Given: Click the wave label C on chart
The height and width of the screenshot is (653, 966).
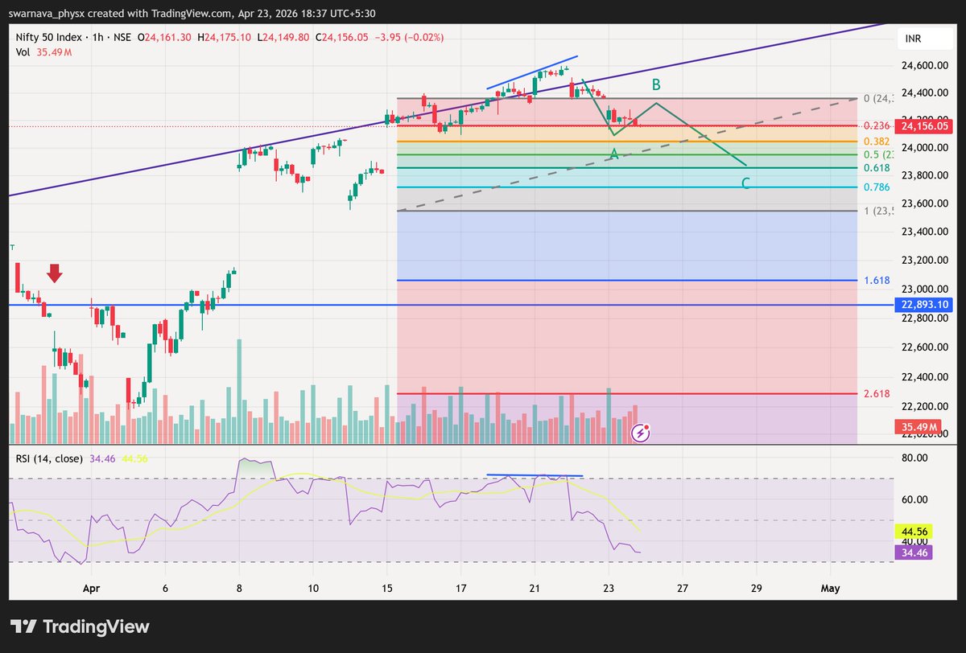Looking at the screenshot, I should coord(745,184).
